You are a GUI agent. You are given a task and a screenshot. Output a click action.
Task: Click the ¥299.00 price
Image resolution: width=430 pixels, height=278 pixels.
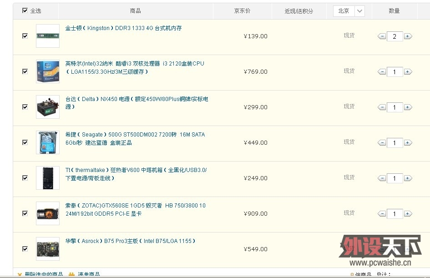coord(255,107)
